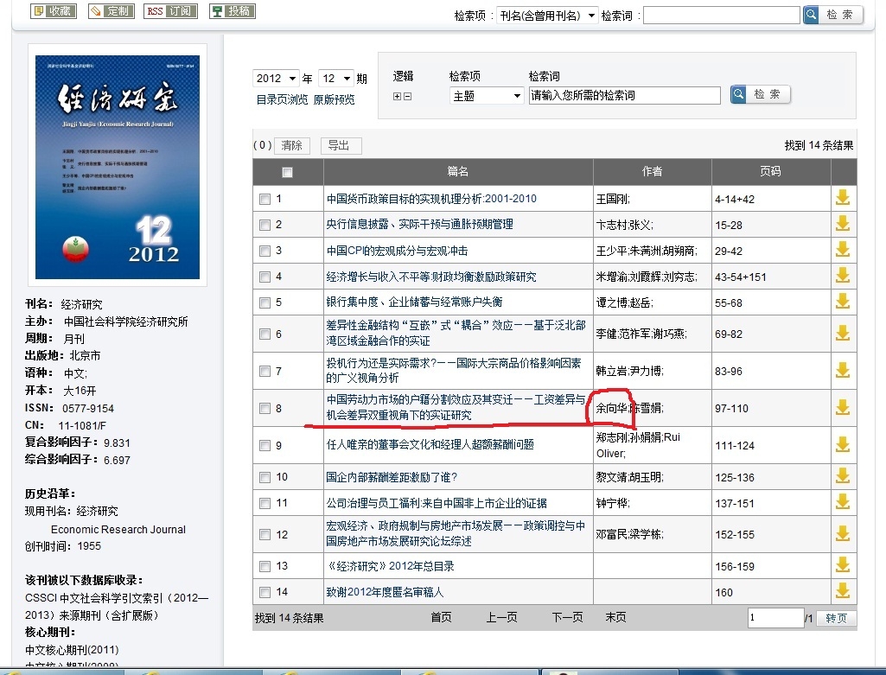Click the 导出 export button

pyautogui.click(x=341, y=145)
